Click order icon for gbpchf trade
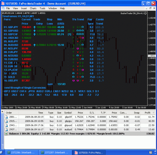Screen dimensions: 157x155 tap(6, 117)
